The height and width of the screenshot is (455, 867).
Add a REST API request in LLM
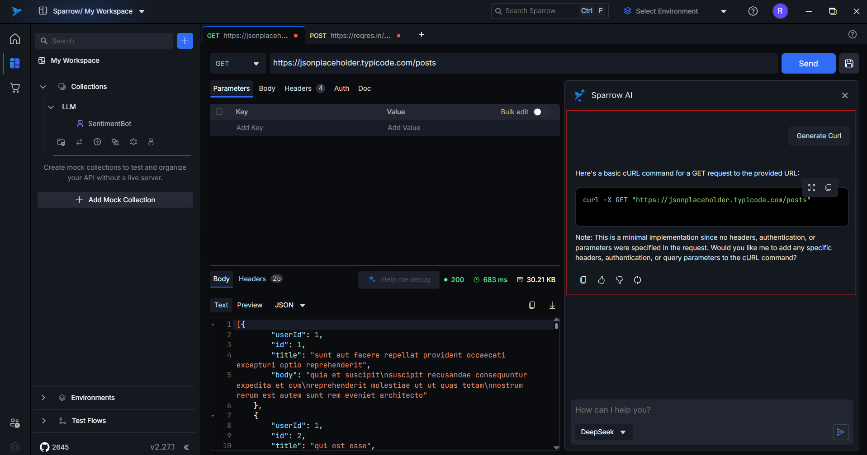pos(79,142)
